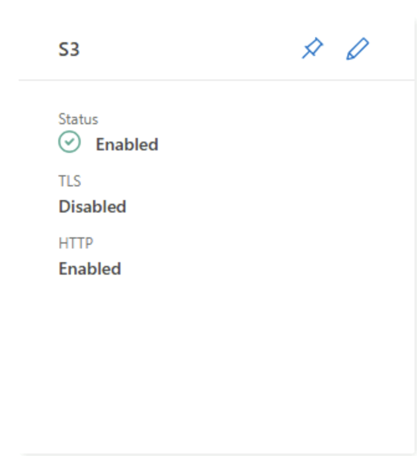The height and width of the screenshot is (456, 417).
Task: Click the bold Disabled text
Action: (x=92, y=207)
